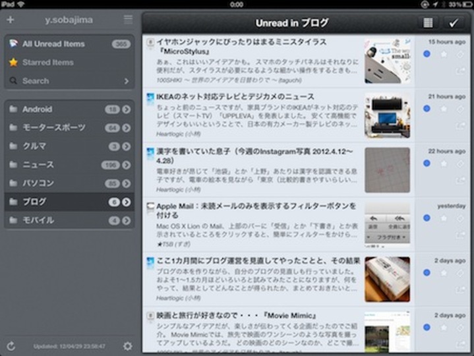The height and width of the screenshot is (356, 474).
Task: Expand the クルマ folder arrow
Action: 127,146
